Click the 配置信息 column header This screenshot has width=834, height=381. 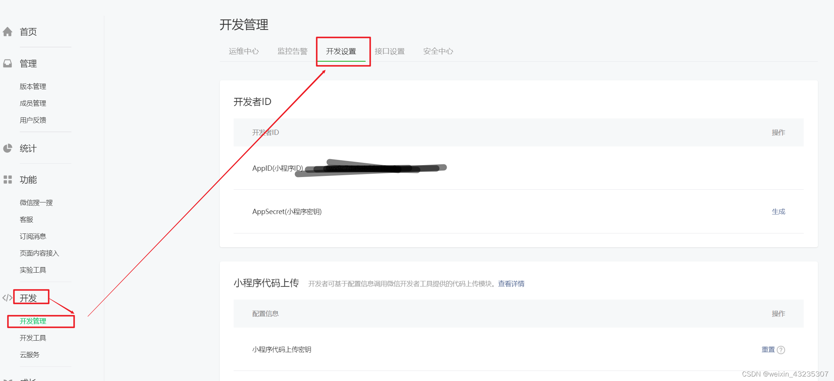[265, 313]
